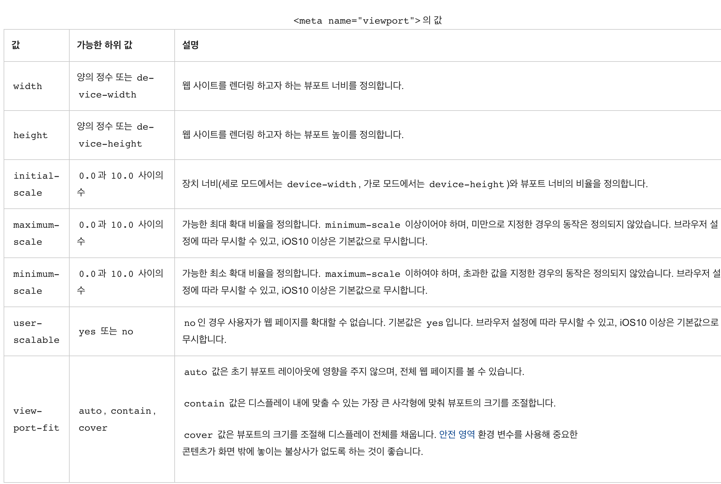Click the device-width sub-value text
This screenshot has height=484, width=721.
click(116, 86)
